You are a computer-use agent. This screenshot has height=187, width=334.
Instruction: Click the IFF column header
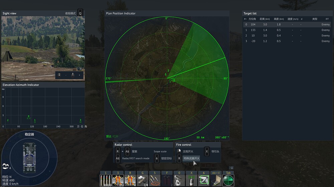click(327, 19)
